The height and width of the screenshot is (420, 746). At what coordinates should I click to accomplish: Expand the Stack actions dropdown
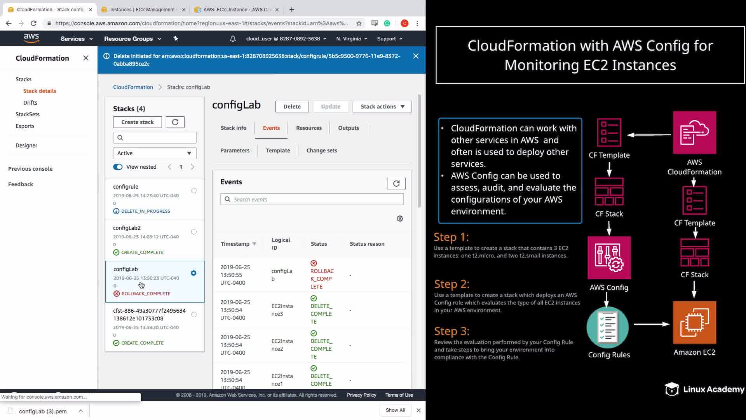click(x=382, y=107)
